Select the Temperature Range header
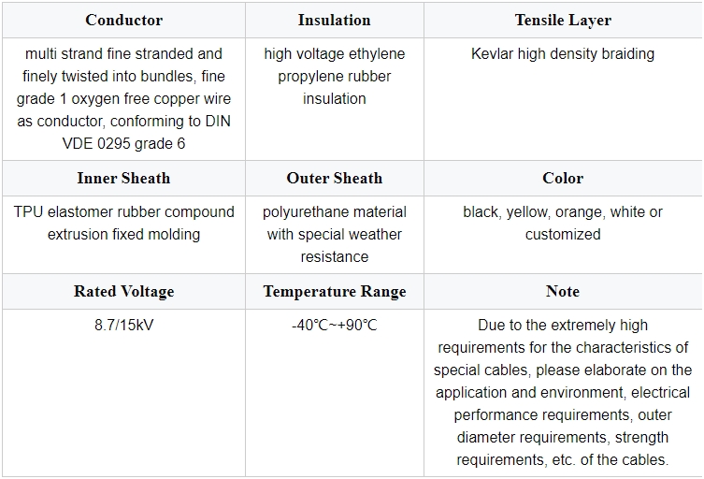This screenshot has width=704, height=479. (x=335, y=292)
